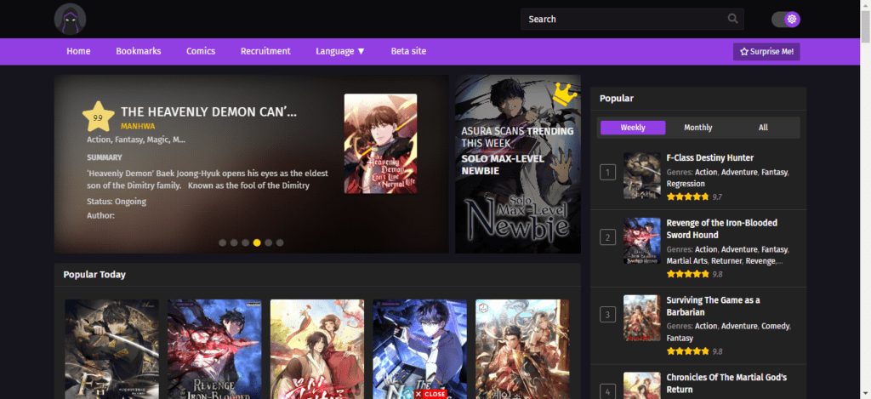Click the page vertical scrollbar thumb
This screenshot has height=399, width=871.
pos(865,26)
